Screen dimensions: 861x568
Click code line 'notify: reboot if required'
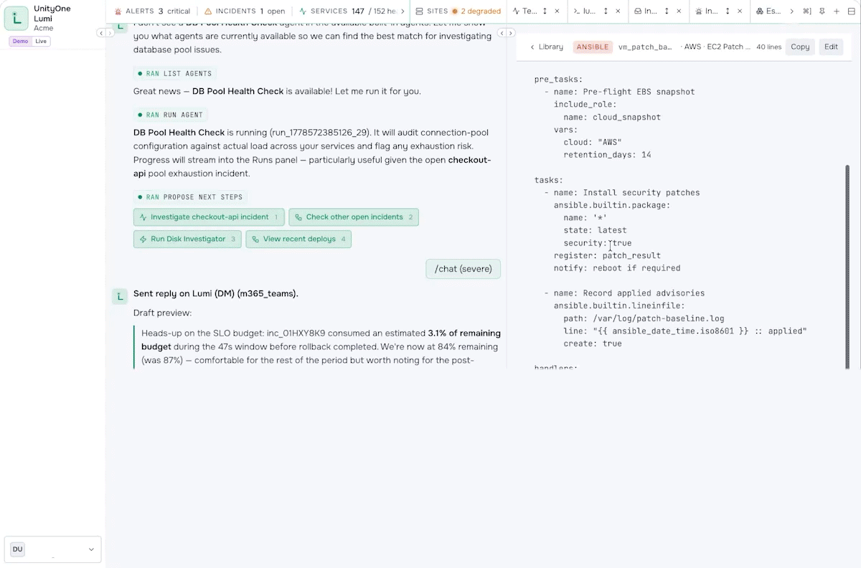(x=617, y=268)
